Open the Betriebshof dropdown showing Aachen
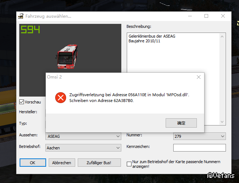Screen dimensions: 239x183 pos(83,148)
